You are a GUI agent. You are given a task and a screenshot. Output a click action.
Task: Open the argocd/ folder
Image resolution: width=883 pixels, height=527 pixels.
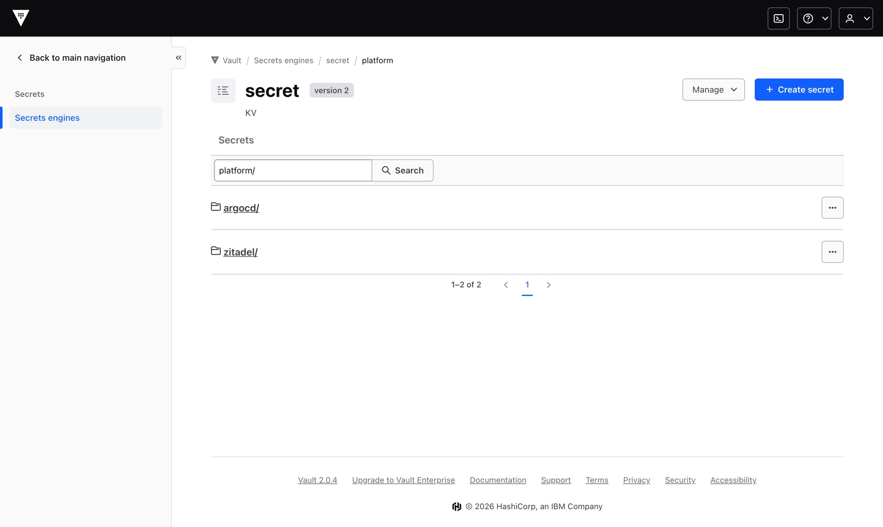(241, 208)
